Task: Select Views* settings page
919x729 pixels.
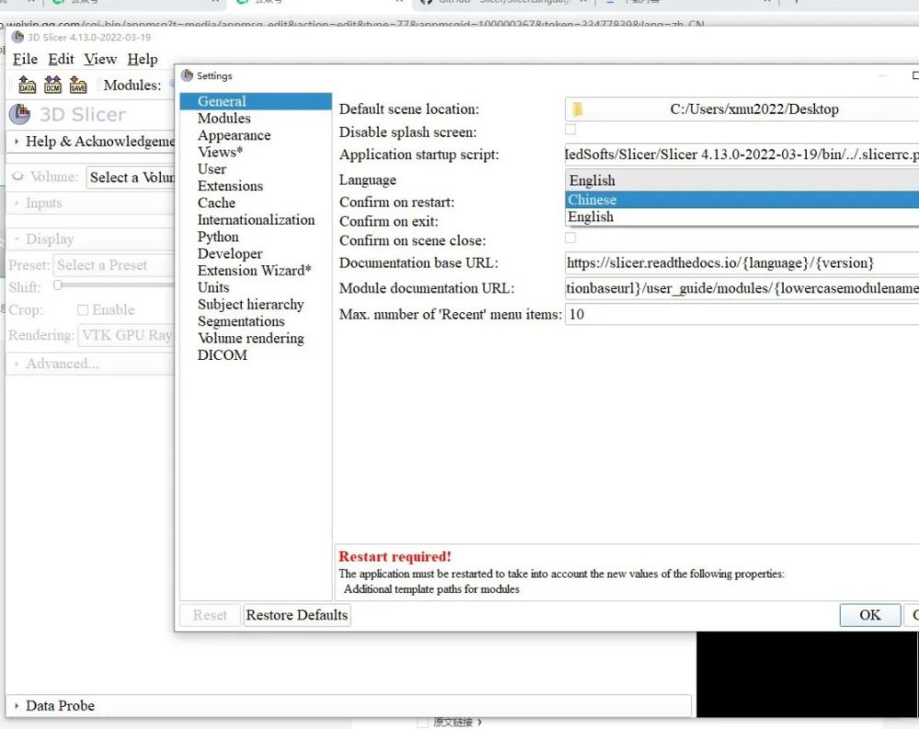Action: (220, 152)
